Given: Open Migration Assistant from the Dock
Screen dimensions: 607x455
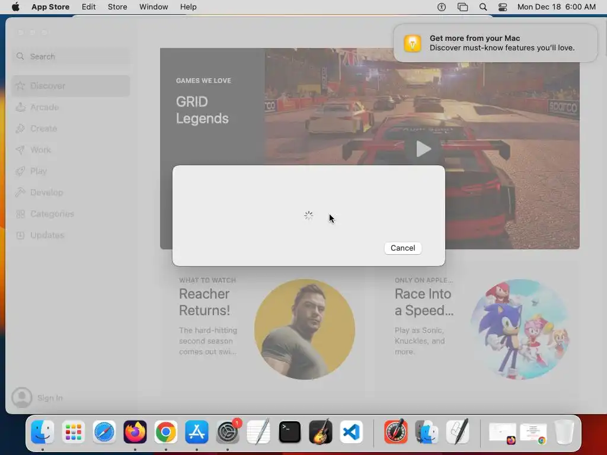Looking at the screenshot, I should (x=427, y=432).
